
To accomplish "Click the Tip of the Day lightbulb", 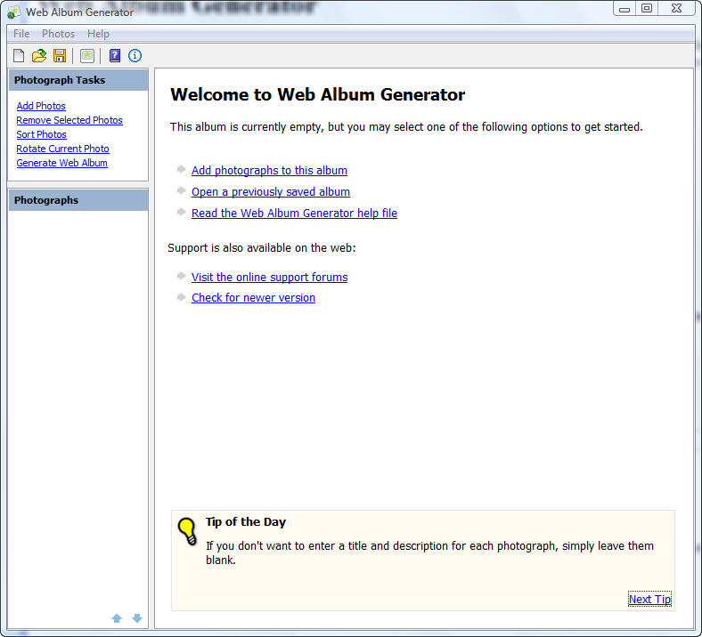I will [x=188, y=531].
